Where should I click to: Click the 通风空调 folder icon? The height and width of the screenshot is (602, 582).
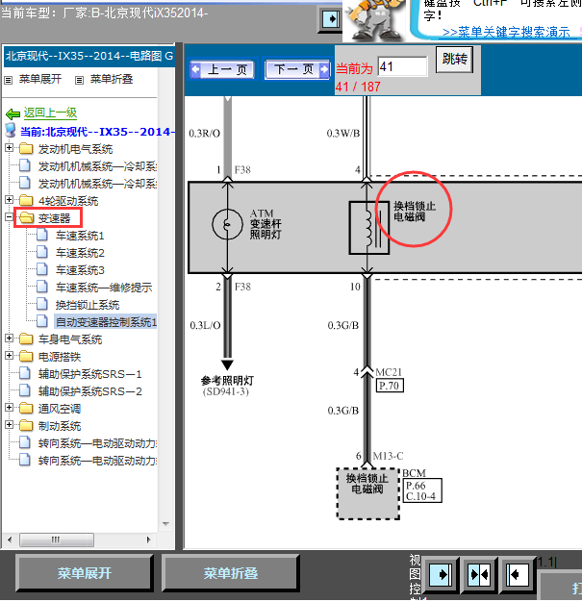(26, 408)
